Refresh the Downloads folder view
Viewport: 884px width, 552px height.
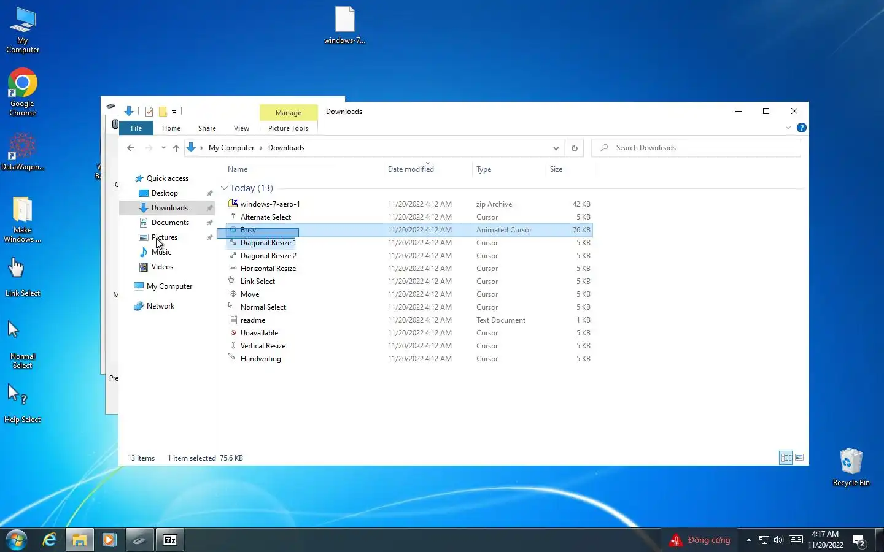[575, 148]
